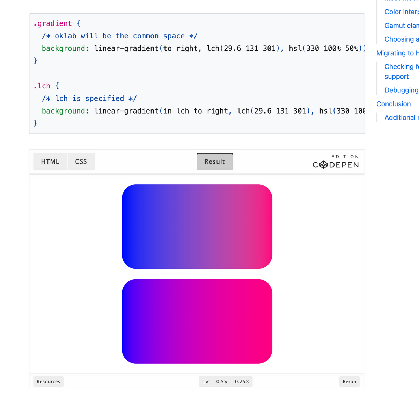Click the 'in lch to right' code text
Viewport: 419px width, 396px height.
point(196,111)
